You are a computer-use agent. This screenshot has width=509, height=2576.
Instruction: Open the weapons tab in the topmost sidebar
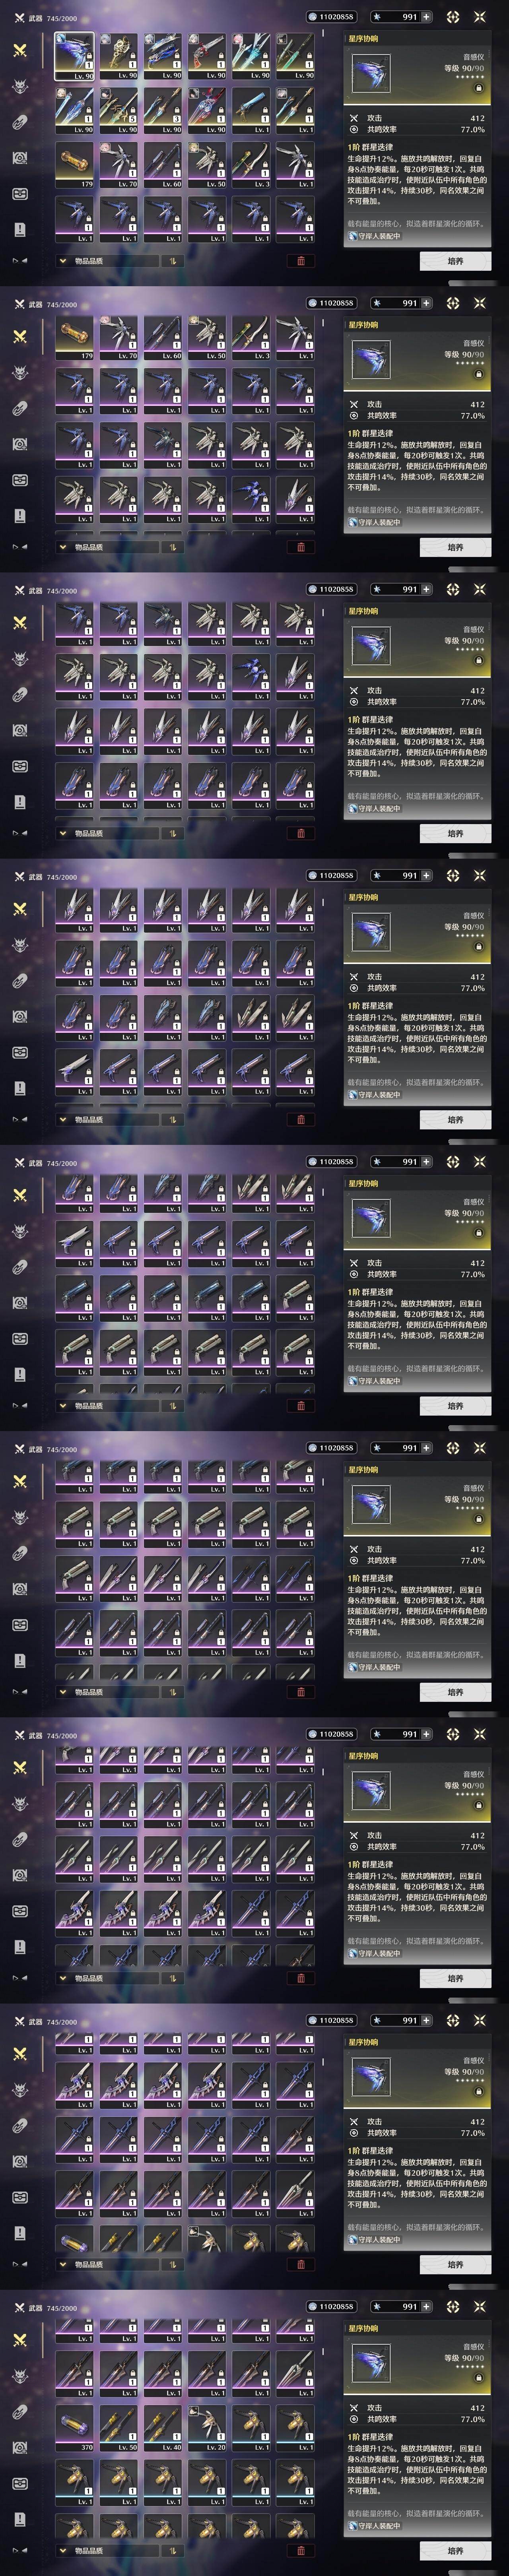[x=19, y=51]
